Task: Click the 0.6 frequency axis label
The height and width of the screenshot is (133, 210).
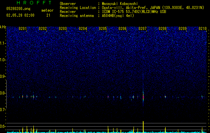Action: point(3,126)
